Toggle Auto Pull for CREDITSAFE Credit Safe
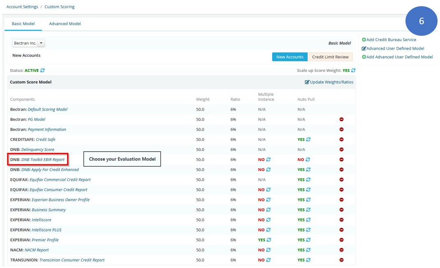440x268 pixels. (308, 139)
